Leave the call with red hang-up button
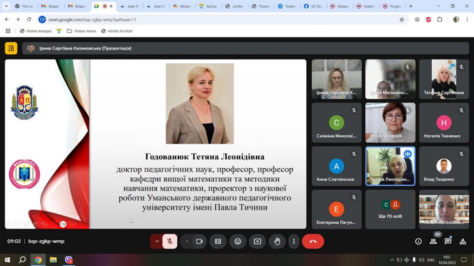 pos(313,241)
